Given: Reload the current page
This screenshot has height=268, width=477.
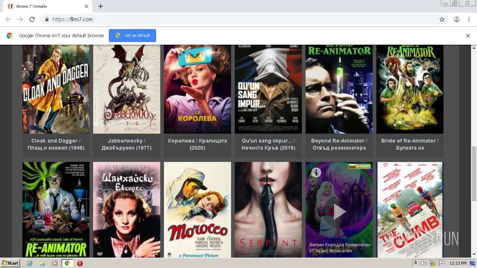Looking at the screenshot, I should 32,19.
